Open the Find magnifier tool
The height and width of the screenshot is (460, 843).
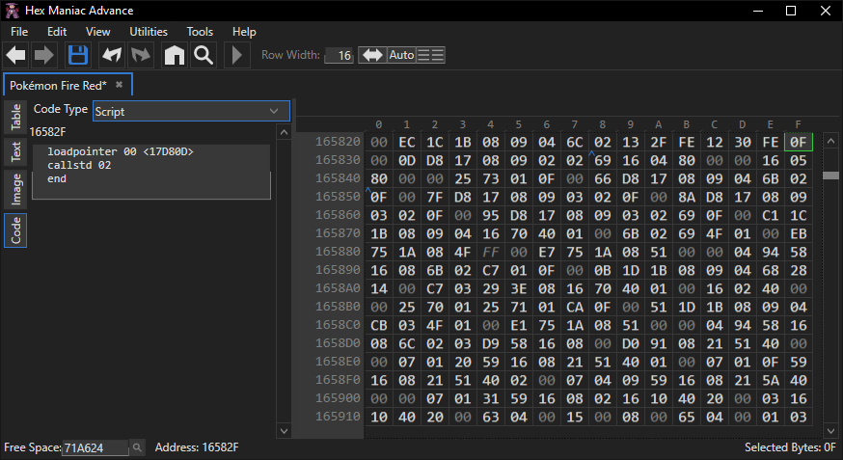[x=204, y=55]
